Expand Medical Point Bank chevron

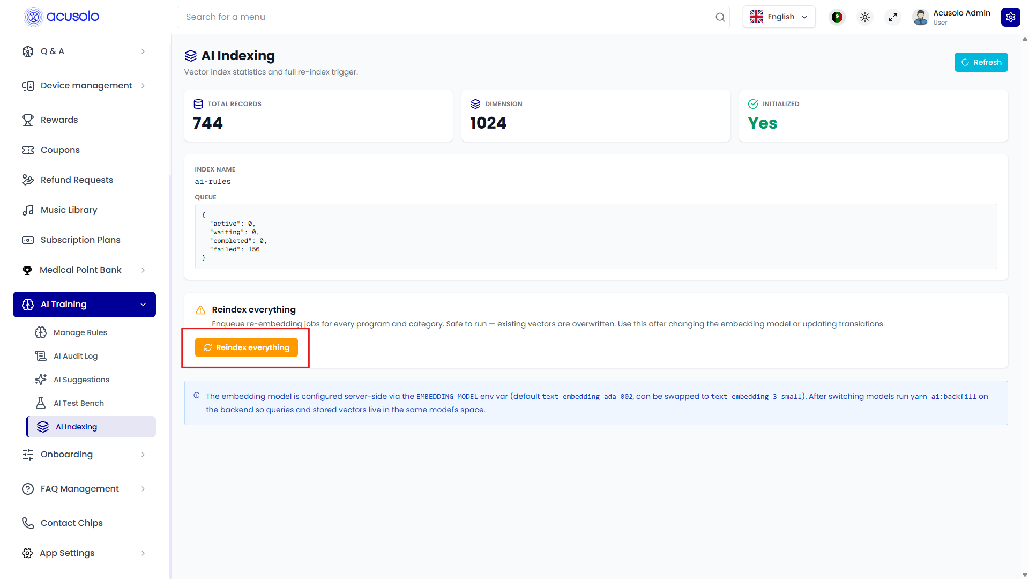point(143,270)
